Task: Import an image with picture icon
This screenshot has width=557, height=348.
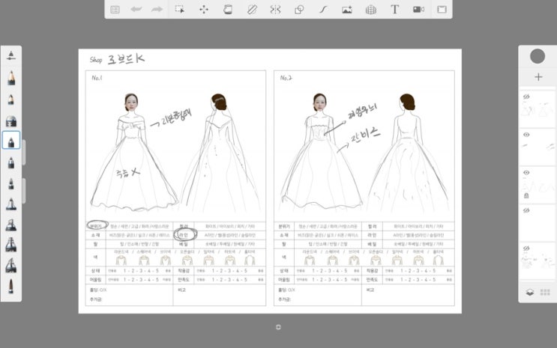Action: 347,10
